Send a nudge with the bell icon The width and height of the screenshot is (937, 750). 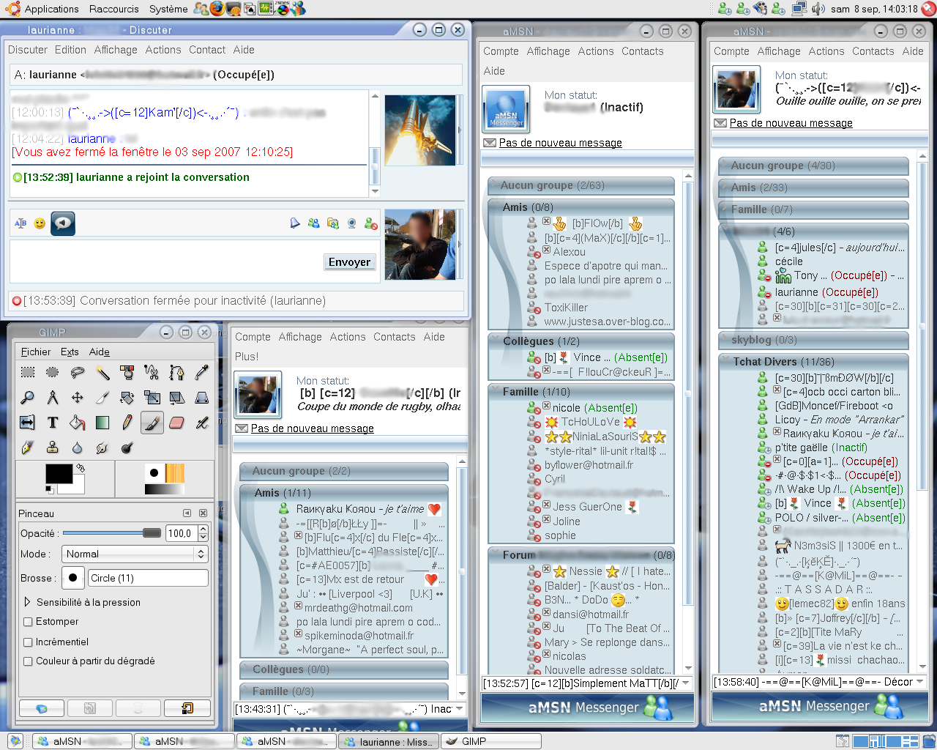[x=294, y=223]
